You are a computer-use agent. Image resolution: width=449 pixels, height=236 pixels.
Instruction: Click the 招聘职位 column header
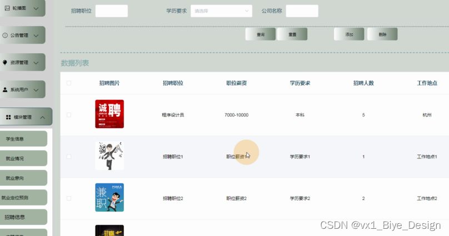pos(173,83)
